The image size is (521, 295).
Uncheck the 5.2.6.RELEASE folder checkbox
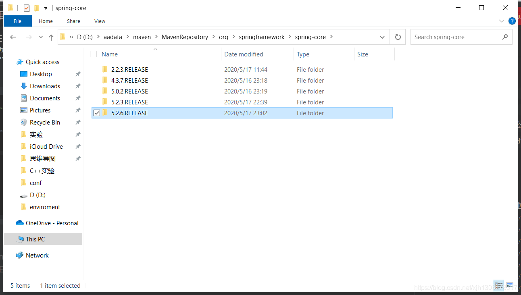point(96,113)
